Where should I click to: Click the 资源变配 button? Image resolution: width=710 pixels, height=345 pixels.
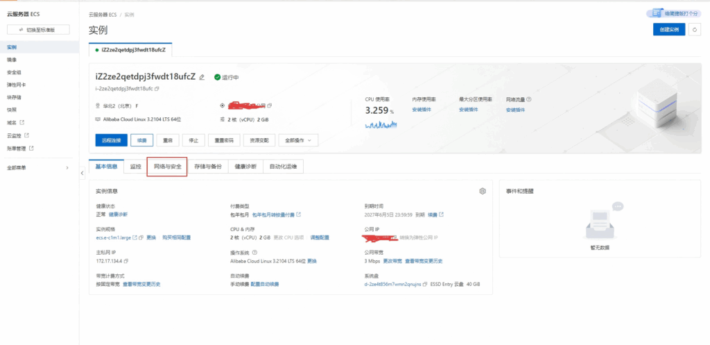(x=259, y=140)
